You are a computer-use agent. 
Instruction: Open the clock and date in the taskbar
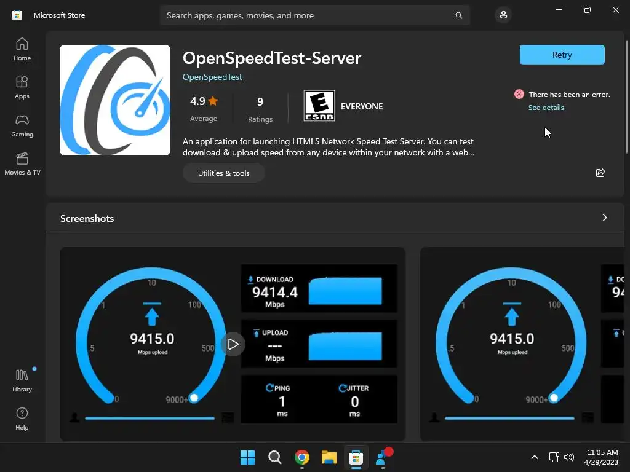pos(601,457)
